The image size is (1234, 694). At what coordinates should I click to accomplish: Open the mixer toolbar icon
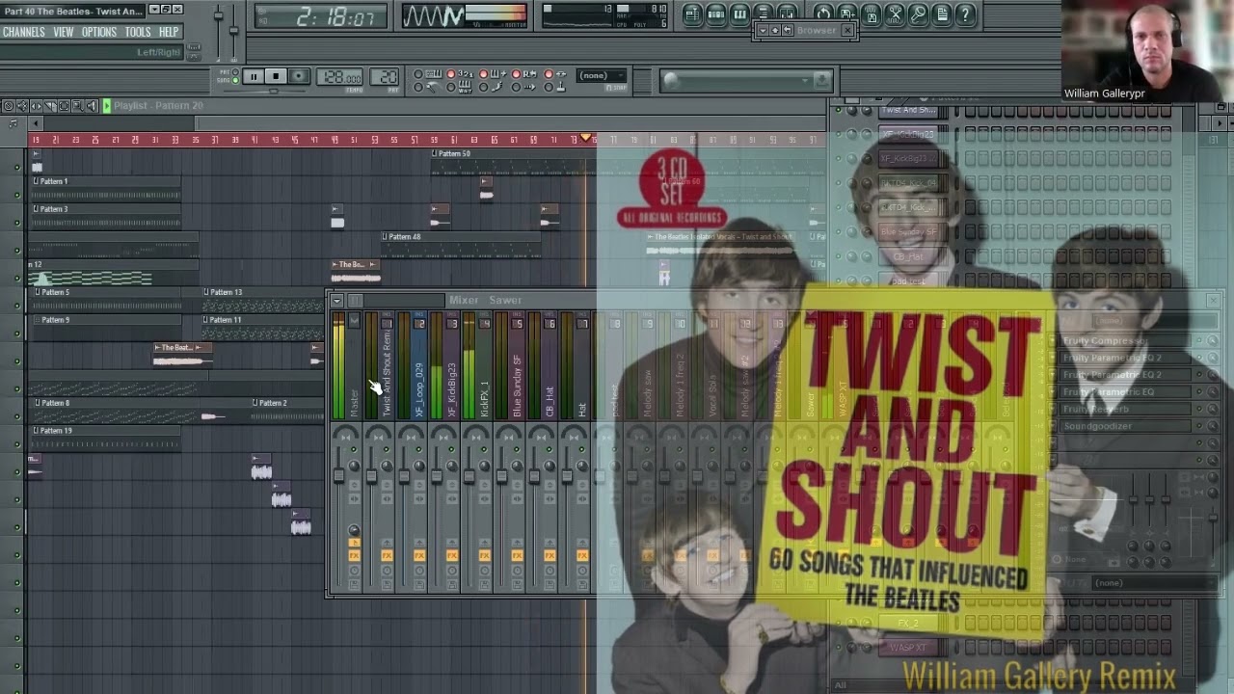point(788,13)
